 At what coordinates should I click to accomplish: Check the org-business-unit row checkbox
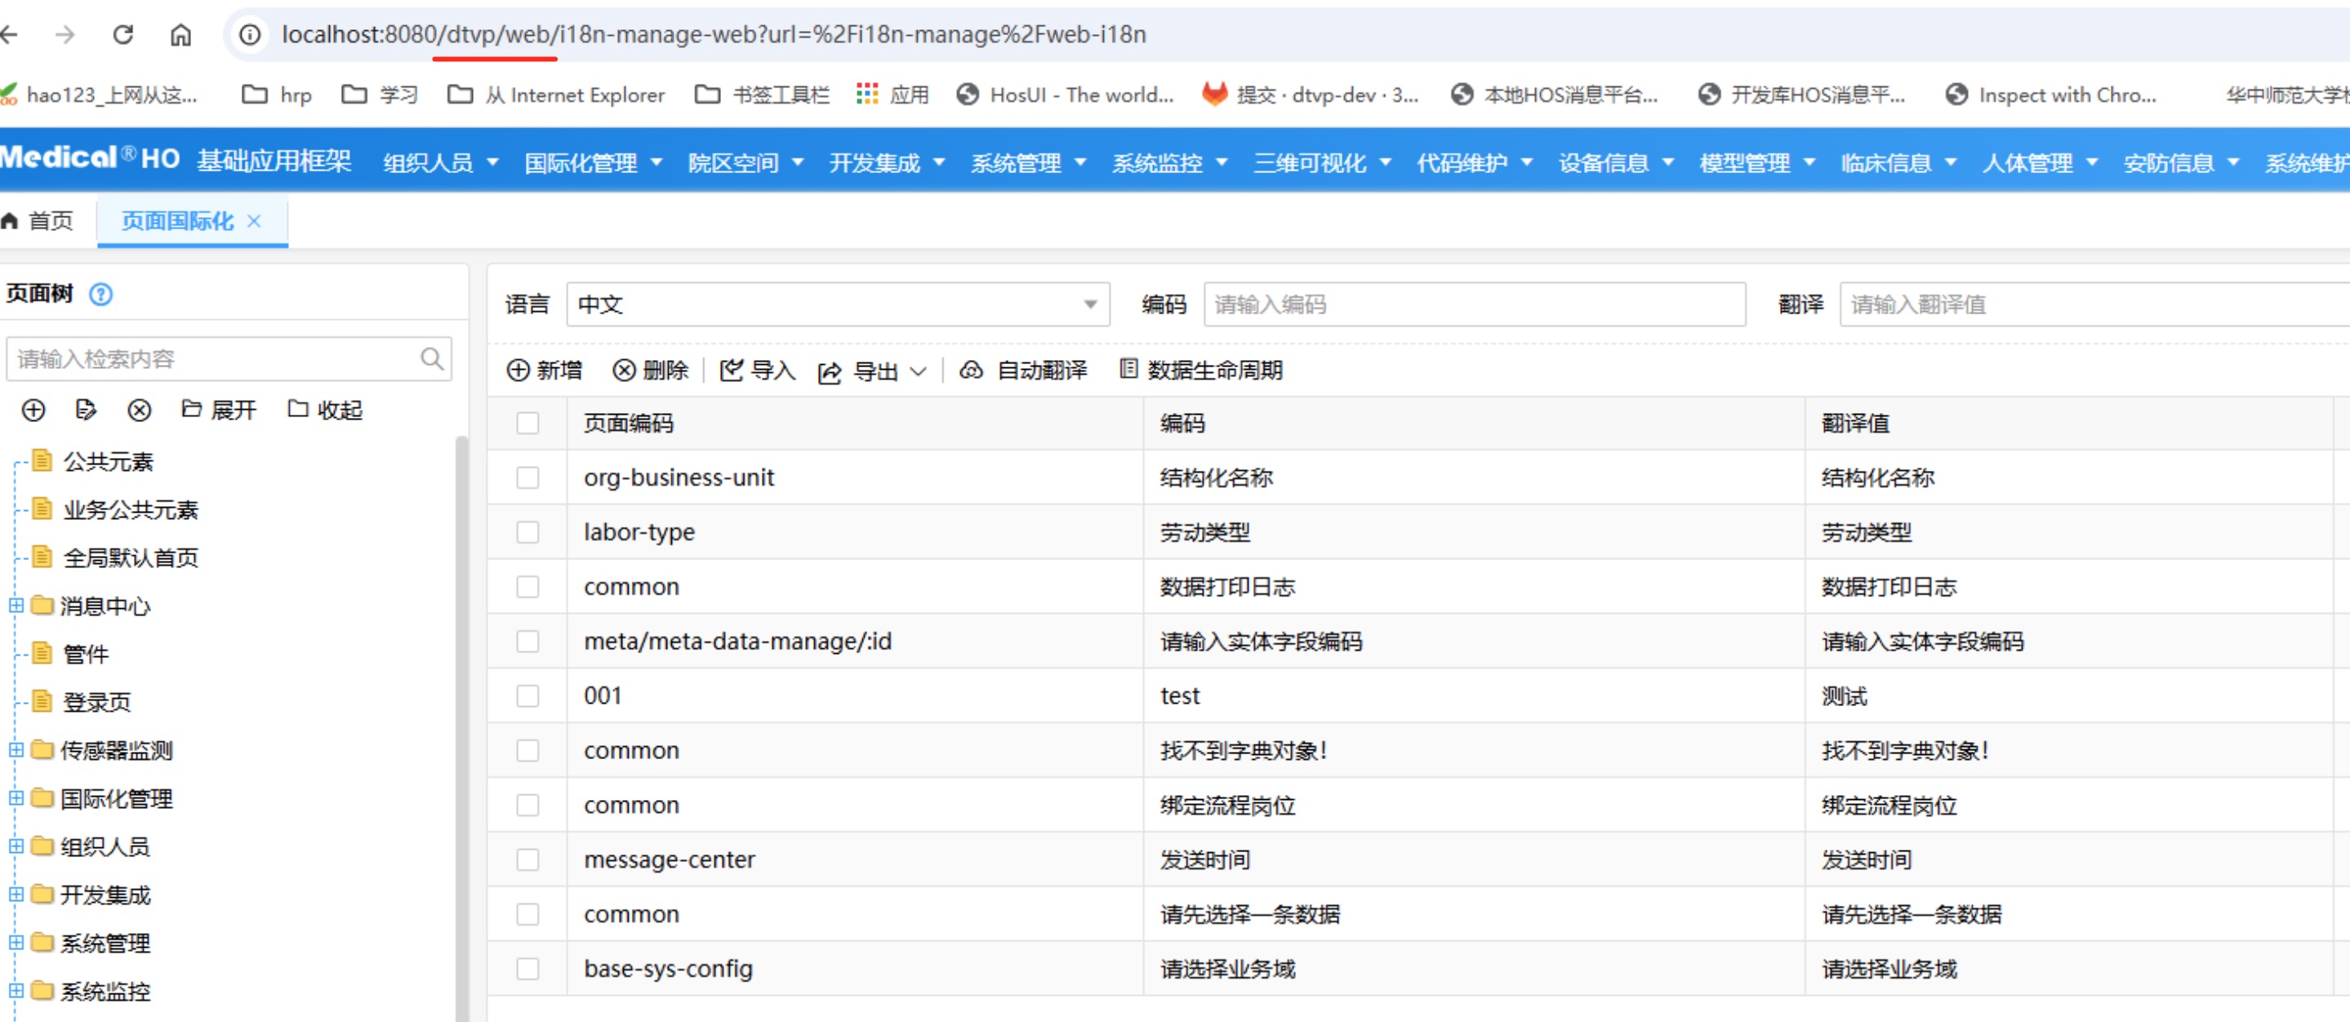(x=527, y=478)
